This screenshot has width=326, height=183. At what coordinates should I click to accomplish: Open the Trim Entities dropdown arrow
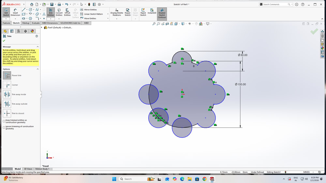pyautogui.click(x=51, y=19)
